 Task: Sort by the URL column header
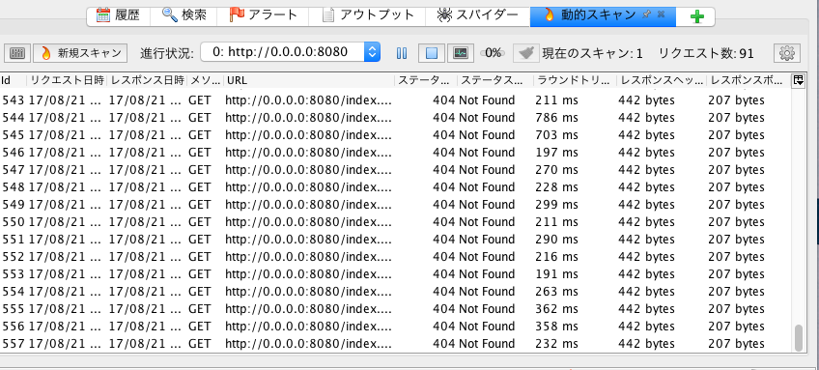click(x=309, y=80)
